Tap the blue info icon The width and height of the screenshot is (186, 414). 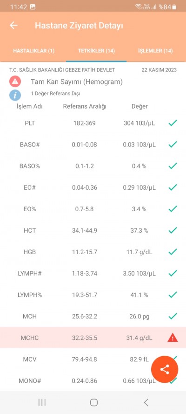(15, 95)
